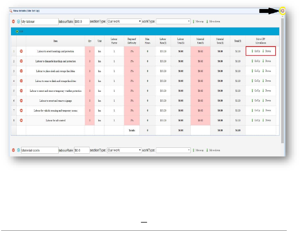Screen dimensions: 302x231
Task: Move up the My labour section
Action: point(198,22)
